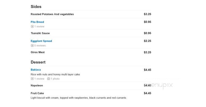Open the 1 photo for Baklava
The image size is (206, 107).
point(55,79)
